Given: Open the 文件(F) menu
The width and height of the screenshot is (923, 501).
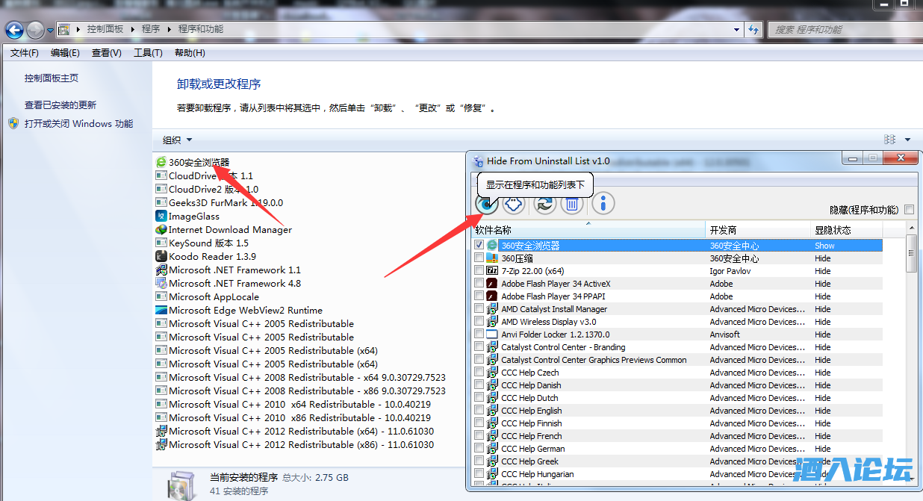Looking at the screenshot, I should coord(25,53).
